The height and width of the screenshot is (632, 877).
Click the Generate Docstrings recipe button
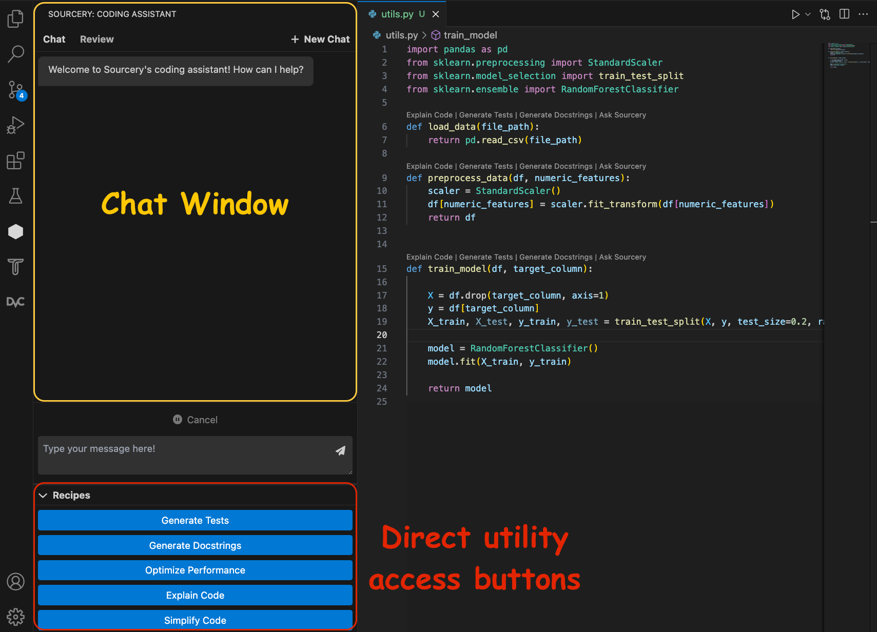click(195, 545)
